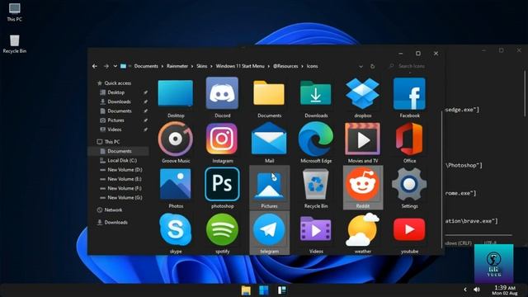Screen dimensions: 528x297
Task: Click the Recycle Bin desktop shortcut
Action: click(15, 44)
